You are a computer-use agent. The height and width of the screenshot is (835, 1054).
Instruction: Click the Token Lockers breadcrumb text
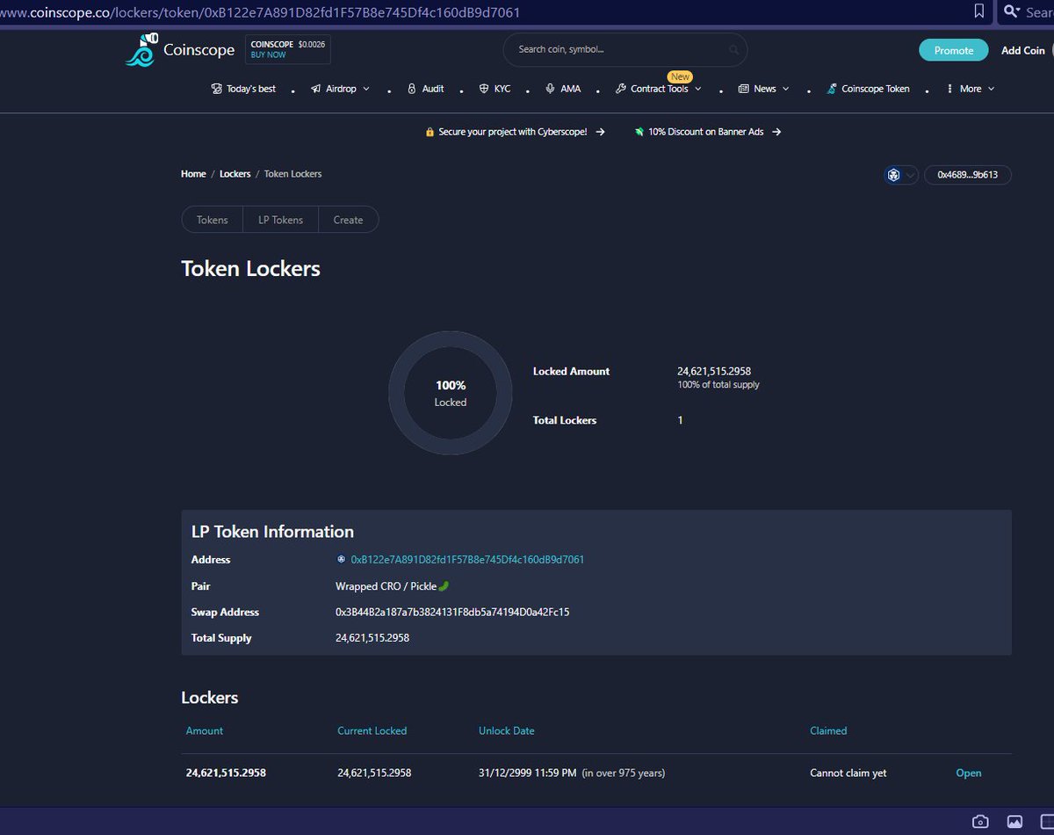(292, 174)
